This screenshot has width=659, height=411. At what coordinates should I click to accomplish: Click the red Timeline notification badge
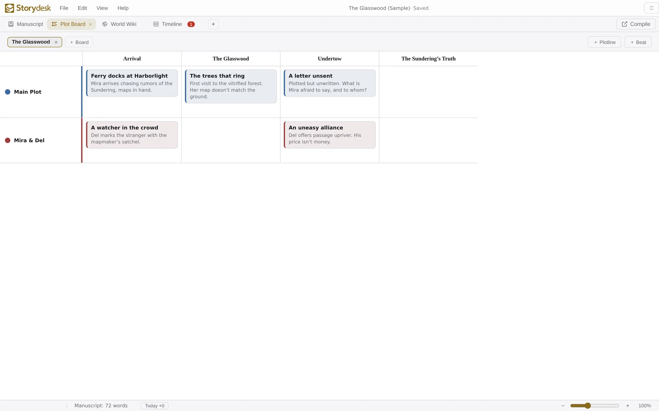tap(191, 24)
